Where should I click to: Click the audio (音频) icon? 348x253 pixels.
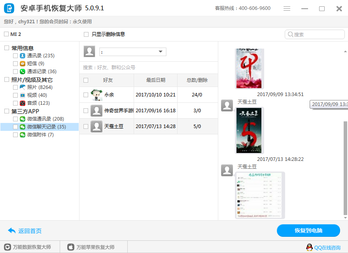coord(23,103)
